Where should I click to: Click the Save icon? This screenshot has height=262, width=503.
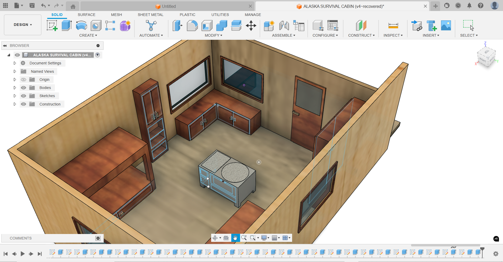(x=32, y=5)
